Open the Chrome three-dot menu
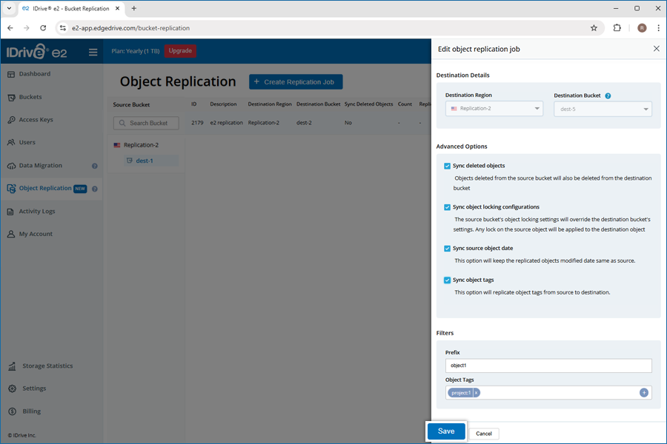667x444 pixels. pos(659,28)
